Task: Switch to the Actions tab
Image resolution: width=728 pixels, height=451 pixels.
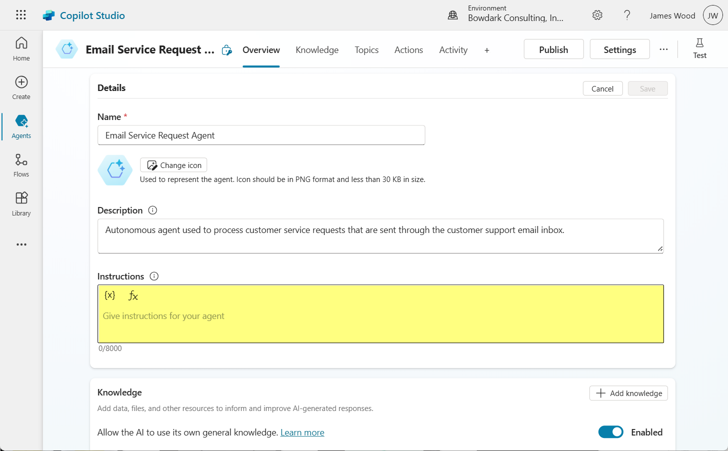Action: [x=409, y=50]
